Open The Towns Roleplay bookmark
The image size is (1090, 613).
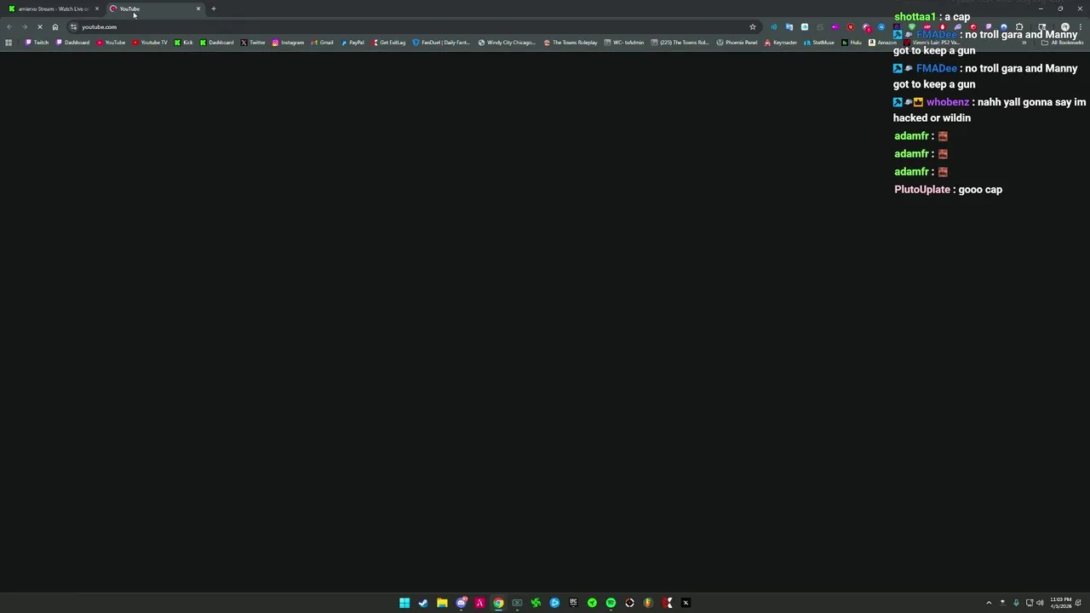(x=571, y=43)
